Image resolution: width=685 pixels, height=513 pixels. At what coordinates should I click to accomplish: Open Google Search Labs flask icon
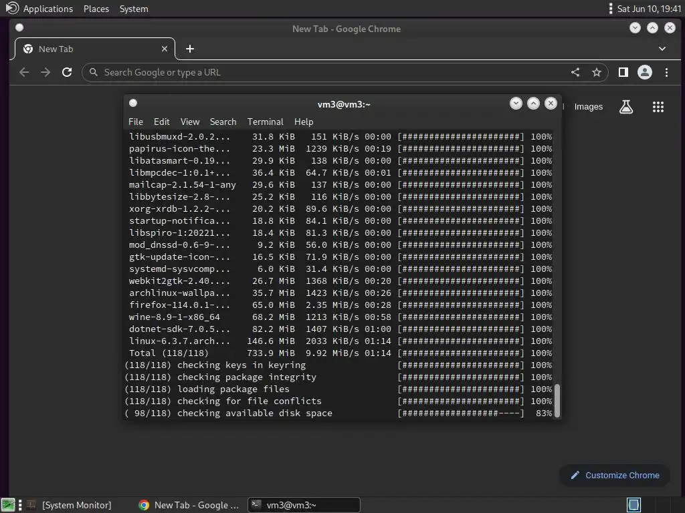click(626, 107)
